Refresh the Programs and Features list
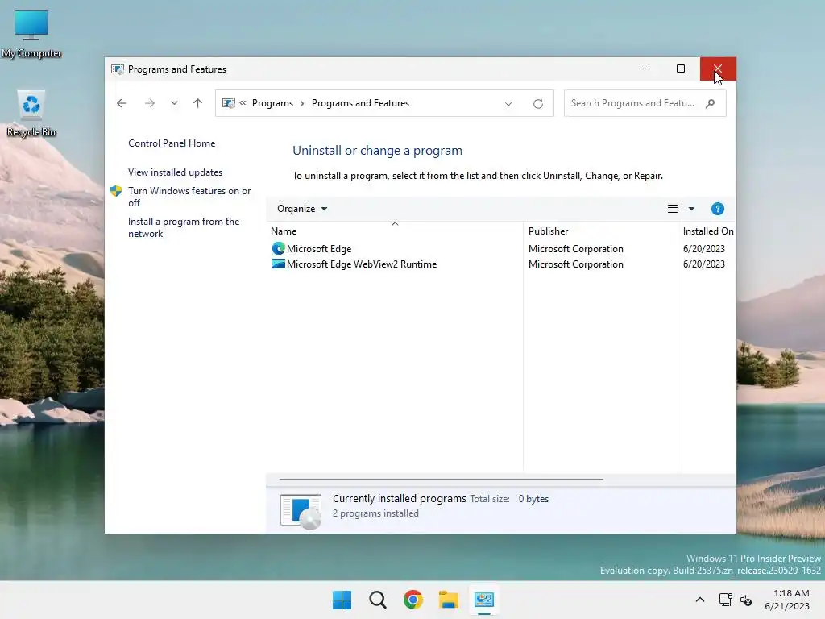The width and height of the screenshot is (825, 619). pos(537,104)
